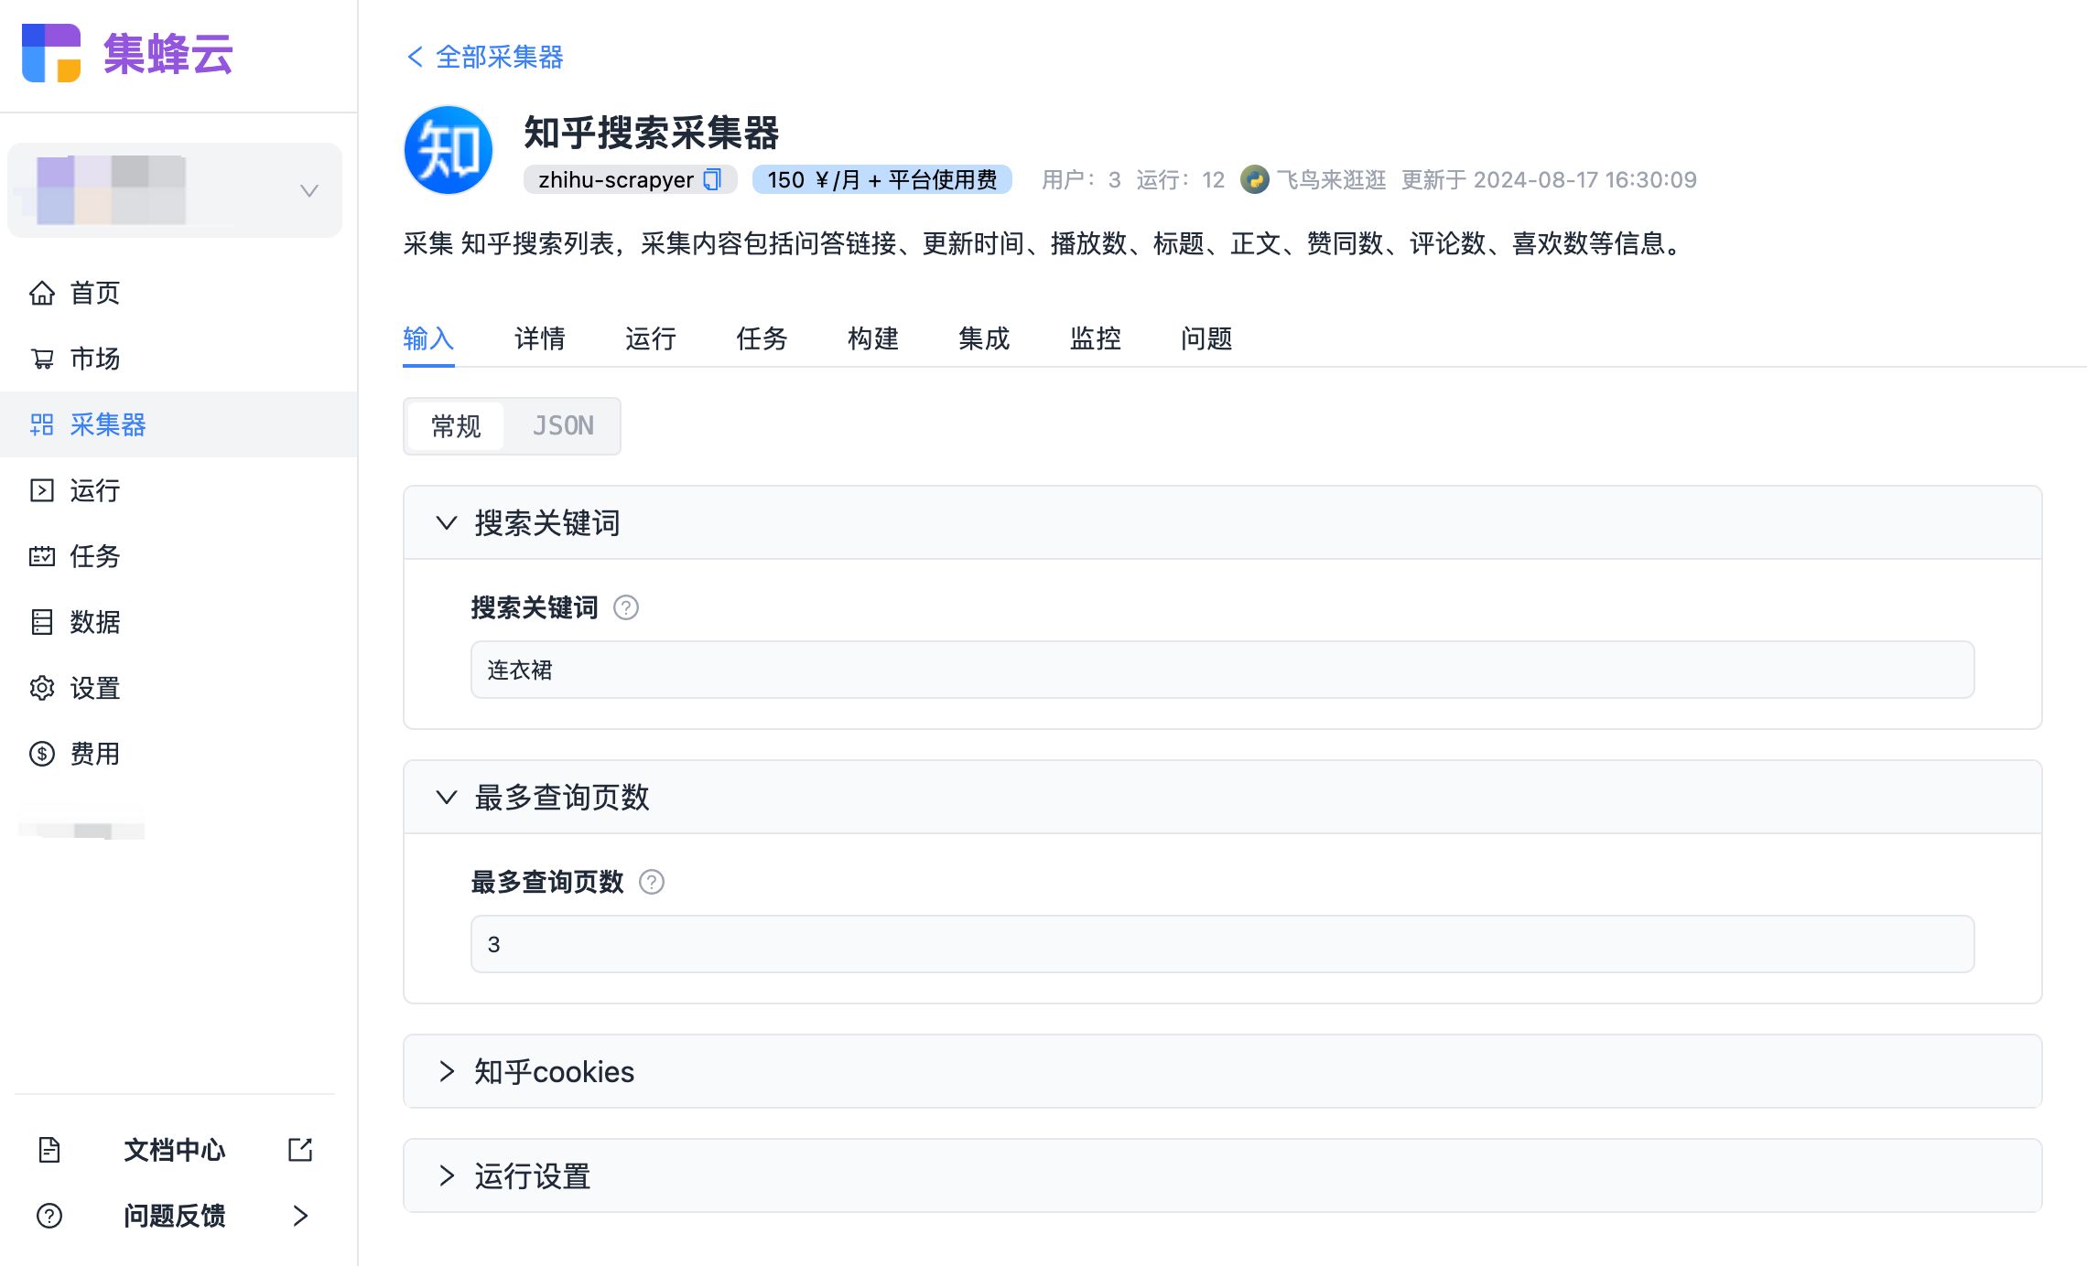The width and height of the screenshot is (2087, 1266).
Task: Click the calendar icon beside 任务
Action: pyautogui.click(x=42, y=556)
